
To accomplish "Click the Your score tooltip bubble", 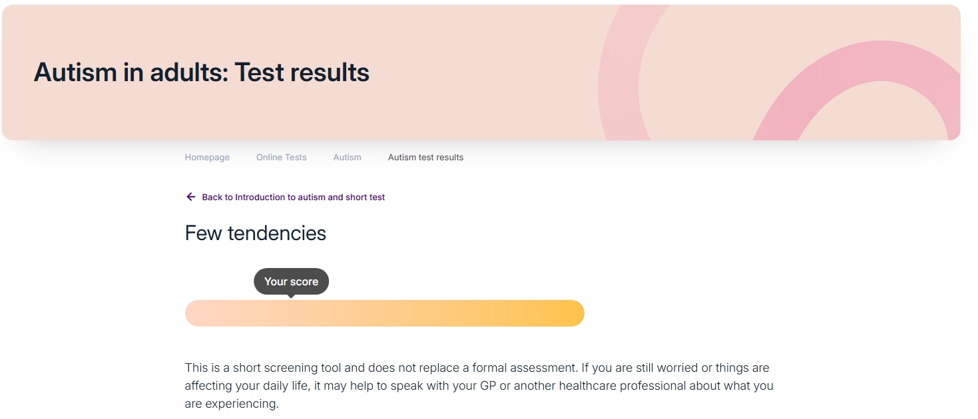I will (291, 281).
